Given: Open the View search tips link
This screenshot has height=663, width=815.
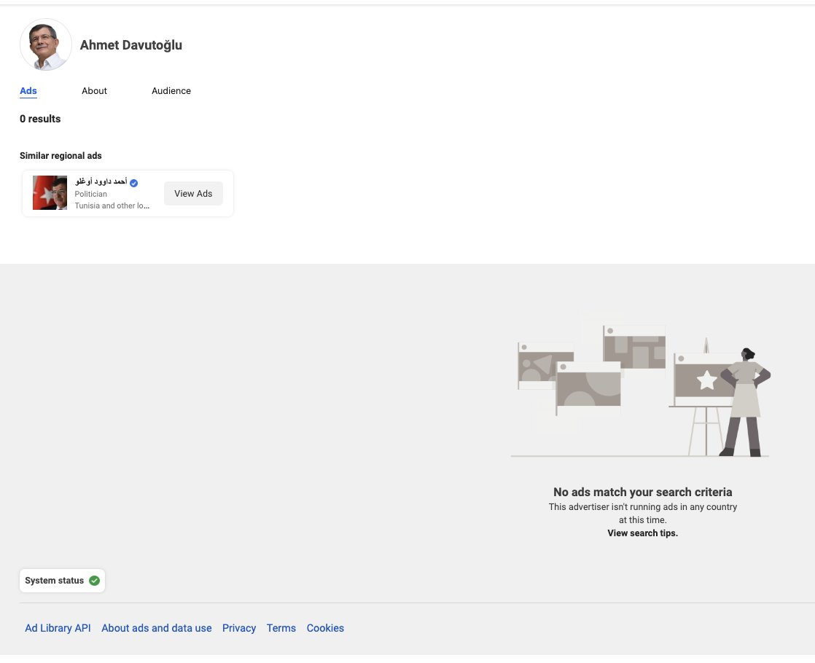Looking at the screenshot, I should tap(642, 533).
